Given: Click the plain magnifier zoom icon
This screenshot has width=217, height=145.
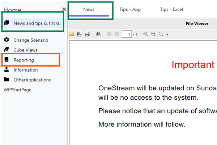Looking at the screenshot, I should click(161, 34).
